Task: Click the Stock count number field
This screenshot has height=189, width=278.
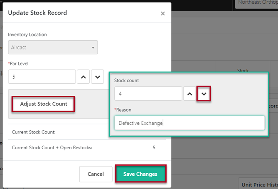Action: point(148,94)
